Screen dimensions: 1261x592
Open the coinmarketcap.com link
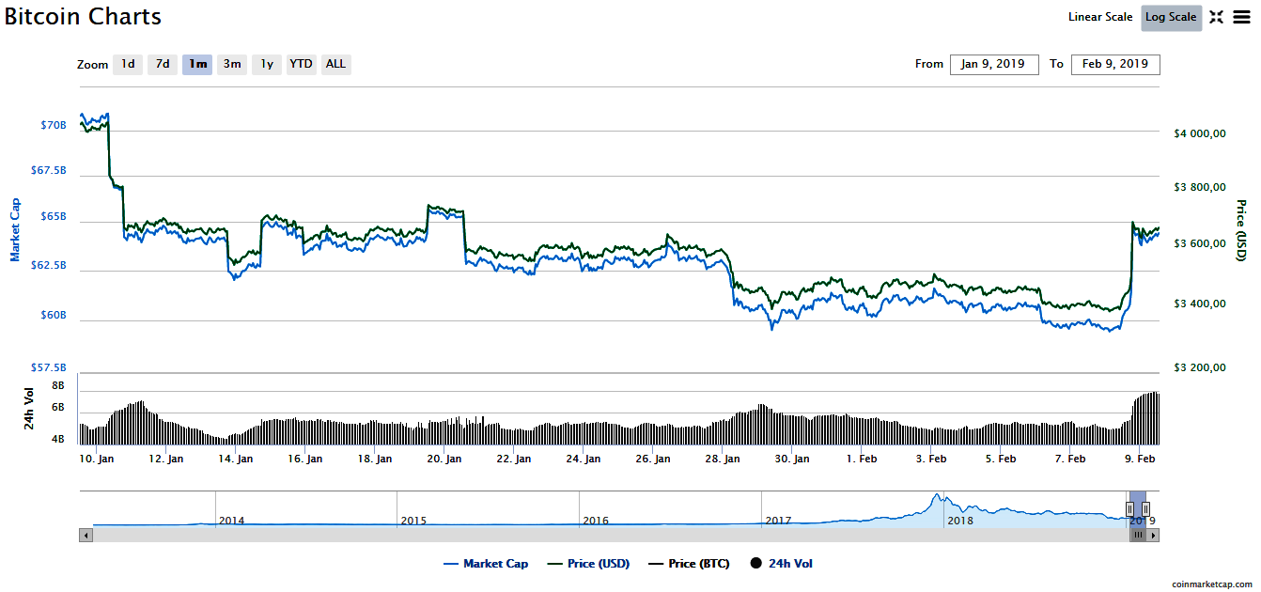1212,584
